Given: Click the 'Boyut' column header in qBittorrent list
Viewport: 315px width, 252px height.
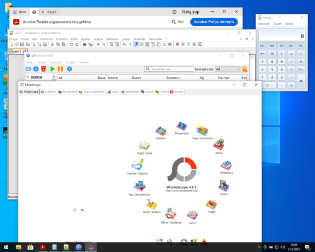Looking at the screenshot, I should click(x=94, y=77).
